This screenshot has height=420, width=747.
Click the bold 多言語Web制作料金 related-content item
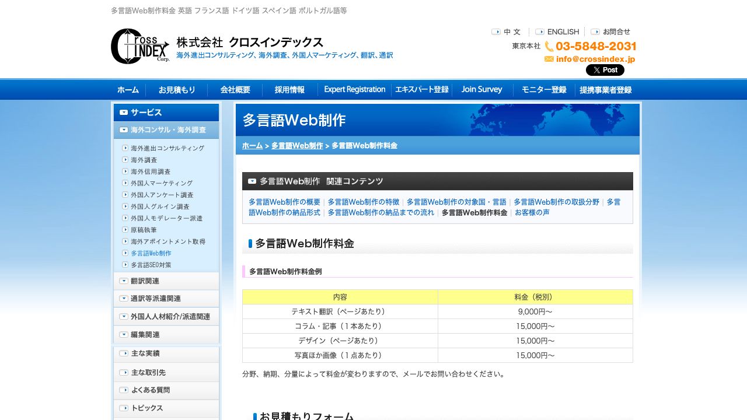point(474,212)
